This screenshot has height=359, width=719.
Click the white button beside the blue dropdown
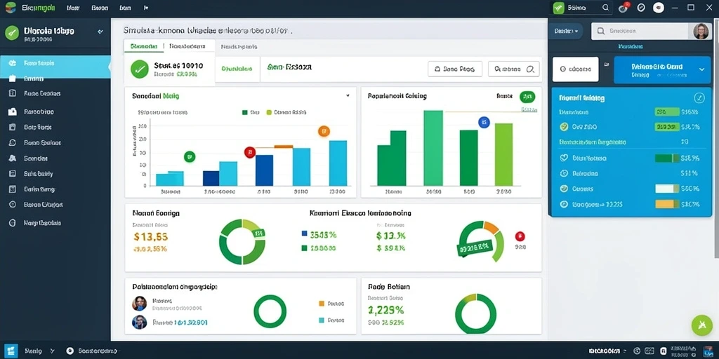click(x=576, y=69)
